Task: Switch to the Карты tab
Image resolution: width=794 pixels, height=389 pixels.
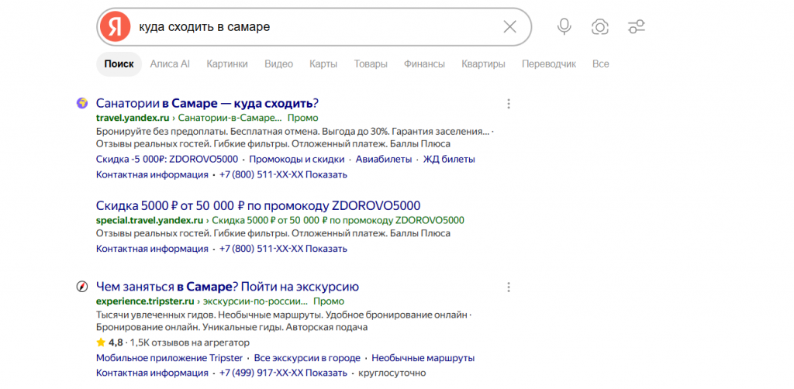Action: click(323, 64)
